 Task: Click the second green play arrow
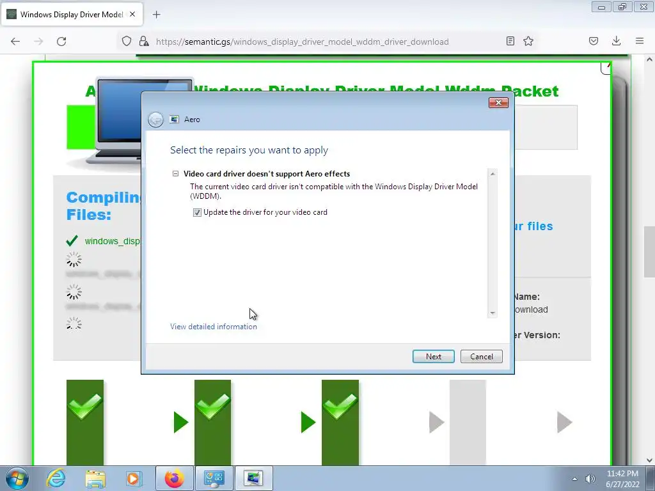(308, 422)
